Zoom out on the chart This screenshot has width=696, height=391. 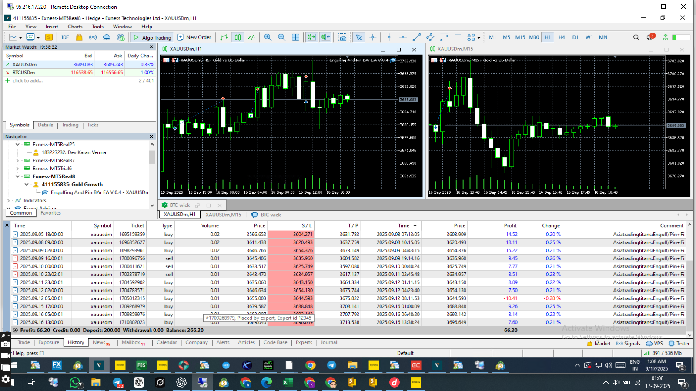pos(282,37)
